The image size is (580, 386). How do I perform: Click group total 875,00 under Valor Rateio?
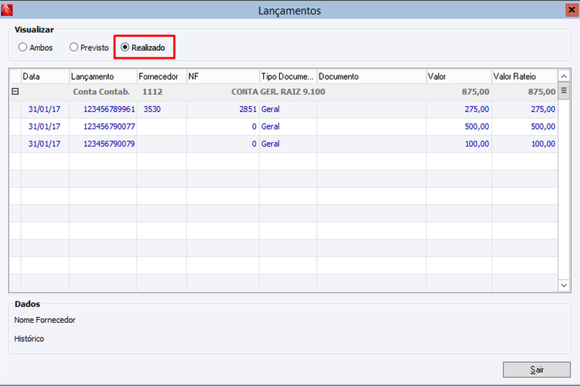click(542, 91)
